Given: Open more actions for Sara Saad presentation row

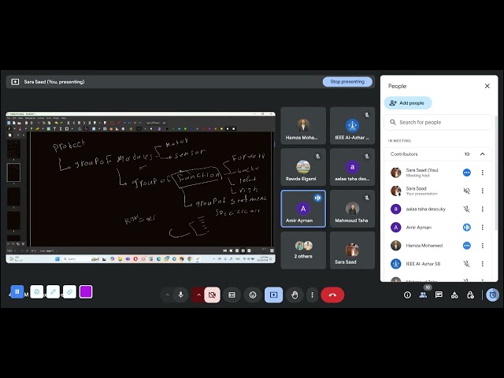Looking at the screenshot, I should tap(483, 191).
